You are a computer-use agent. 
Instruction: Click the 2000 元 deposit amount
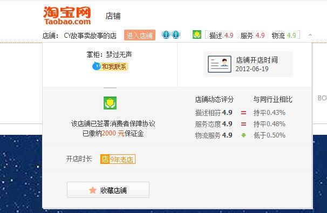pos(113,133)
